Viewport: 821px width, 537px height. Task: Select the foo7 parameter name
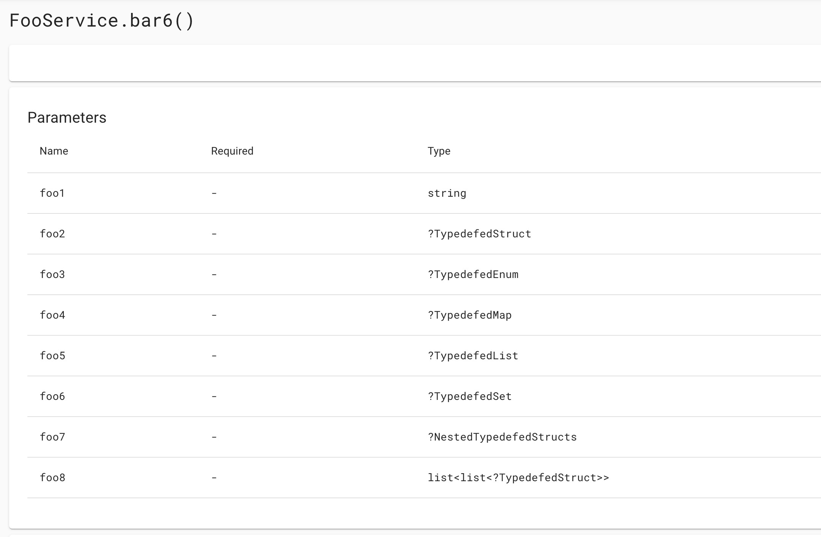[x=52, y=437]
